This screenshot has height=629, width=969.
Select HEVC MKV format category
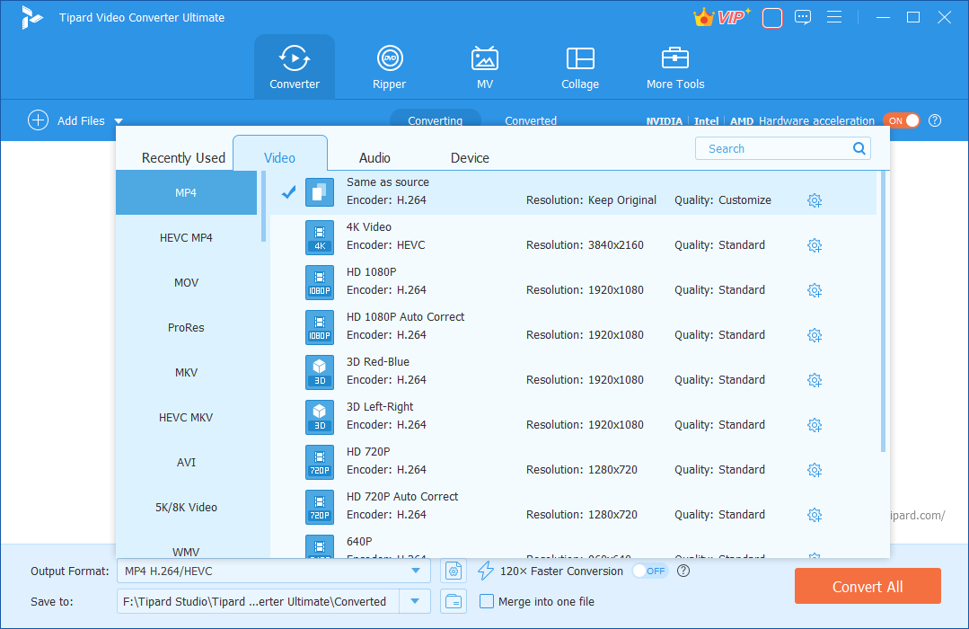(186, 418)
